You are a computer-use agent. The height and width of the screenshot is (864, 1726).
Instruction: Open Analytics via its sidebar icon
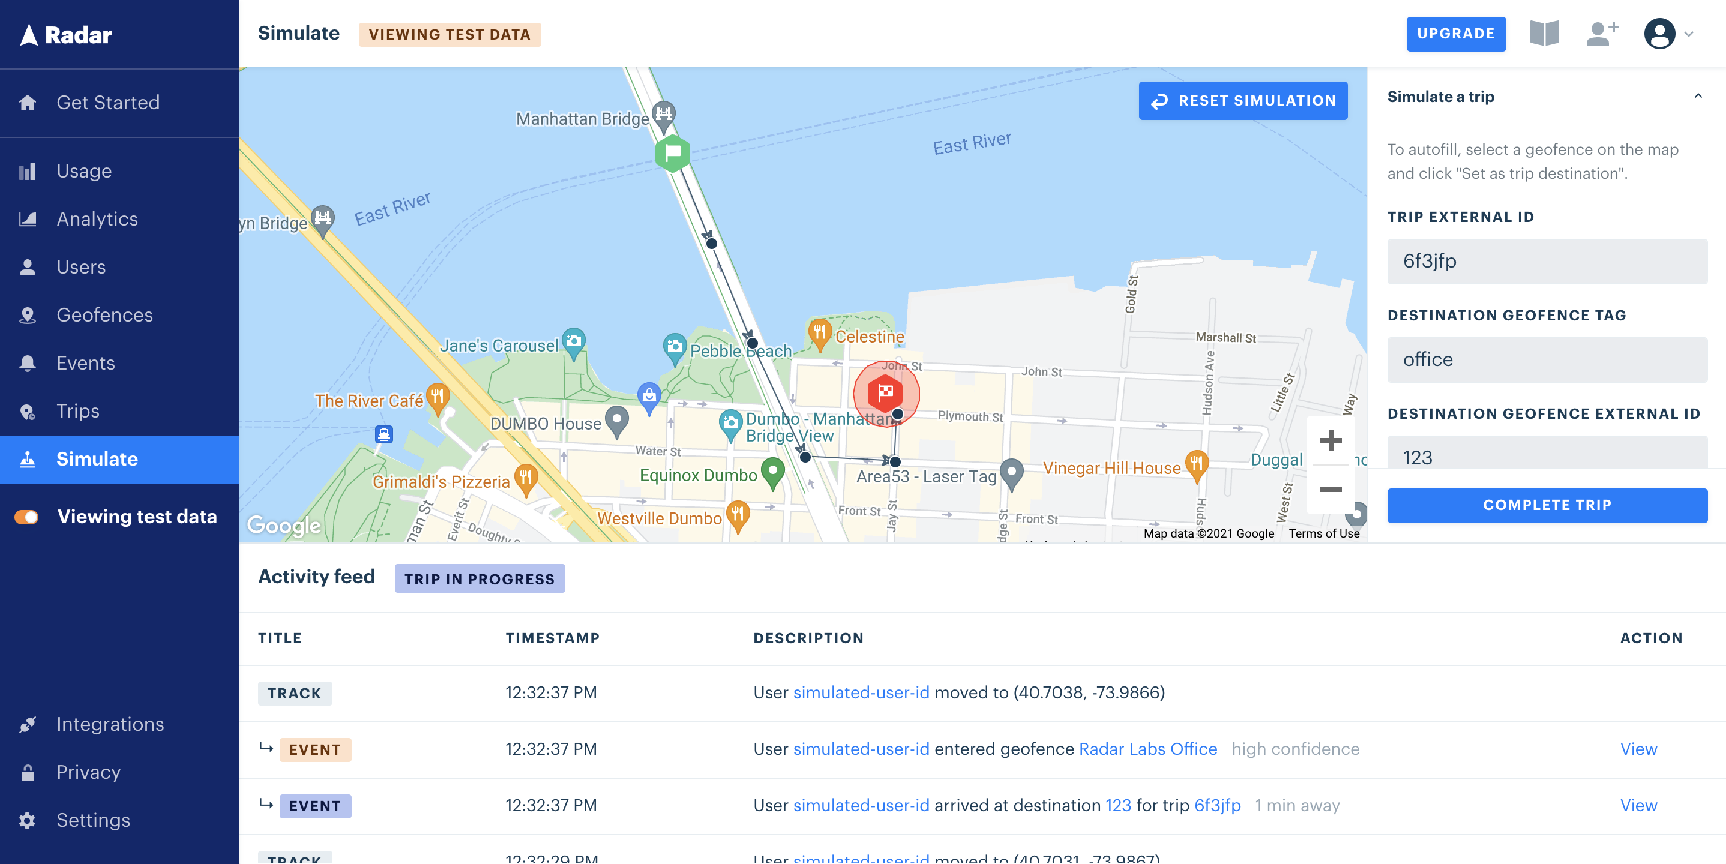click(x=28, y=219)
